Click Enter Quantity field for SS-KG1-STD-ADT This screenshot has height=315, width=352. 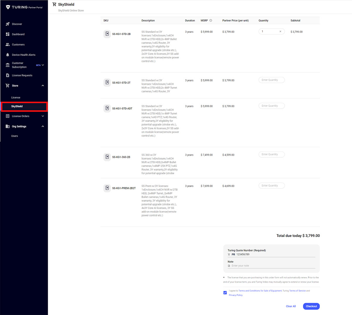pos(272,106)
